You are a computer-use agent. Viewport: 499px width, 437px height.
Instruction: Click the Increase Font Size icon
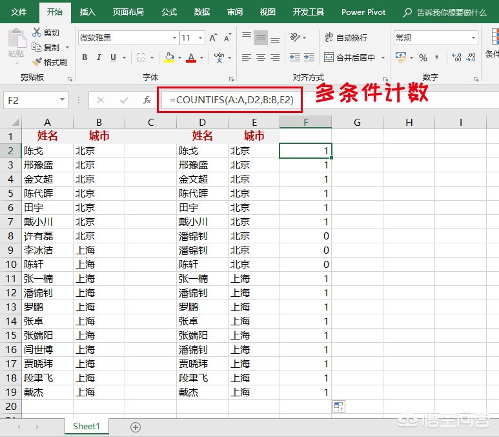point(214,37)
